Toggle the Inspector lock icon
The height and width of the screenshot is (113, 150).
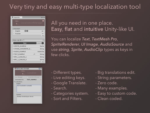tap(42, 17)
